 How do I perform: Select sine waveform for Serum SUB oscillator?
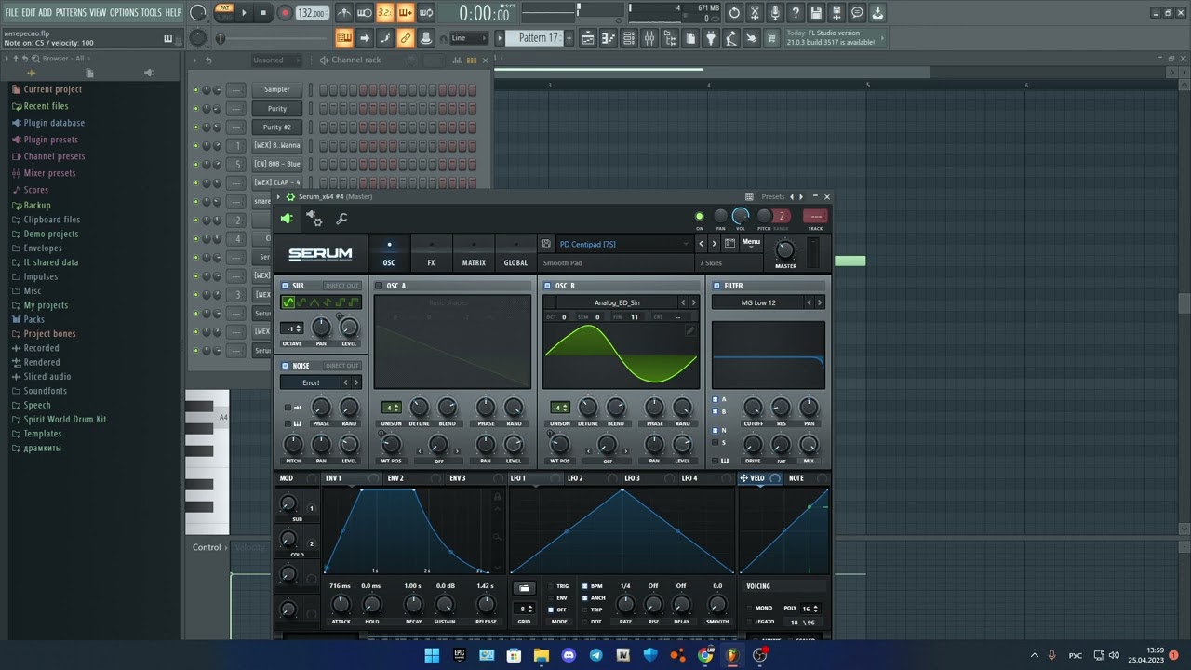tap(288, 302)
